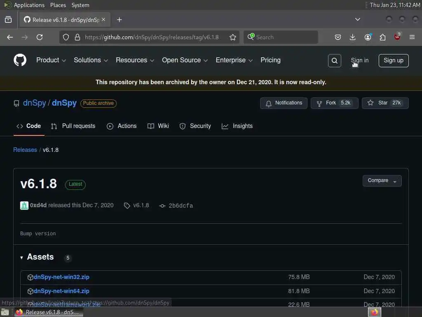
Task: Open the System menu in top panel
Action: tap(80, 5)
